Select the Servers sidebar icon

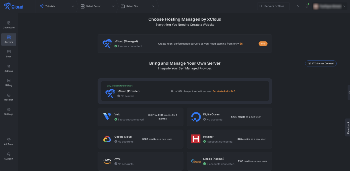click(x=9, y=37)
